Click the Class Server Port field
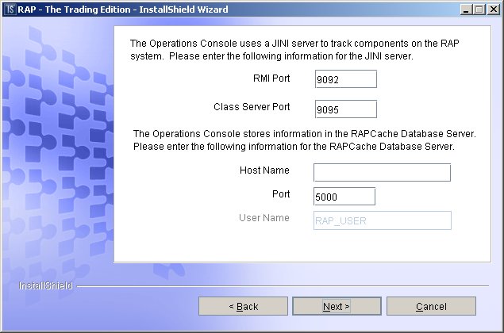Image resolution: width=504 pixels, height=333 pixels. 346,109
